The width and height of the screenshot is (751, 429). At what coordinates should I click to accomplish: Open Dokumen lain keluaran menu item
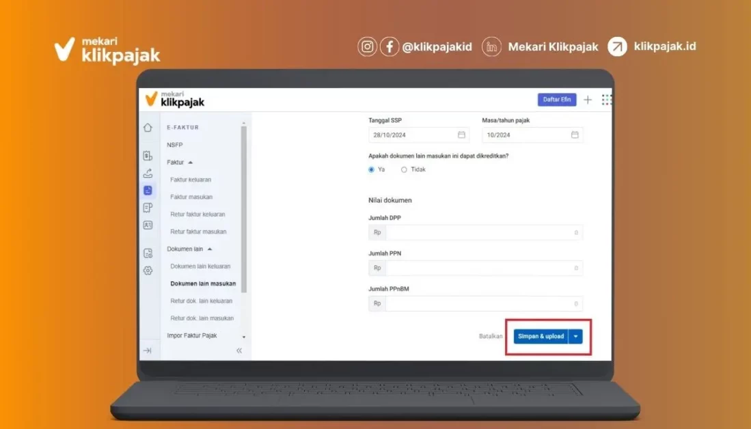pos(200,266)
